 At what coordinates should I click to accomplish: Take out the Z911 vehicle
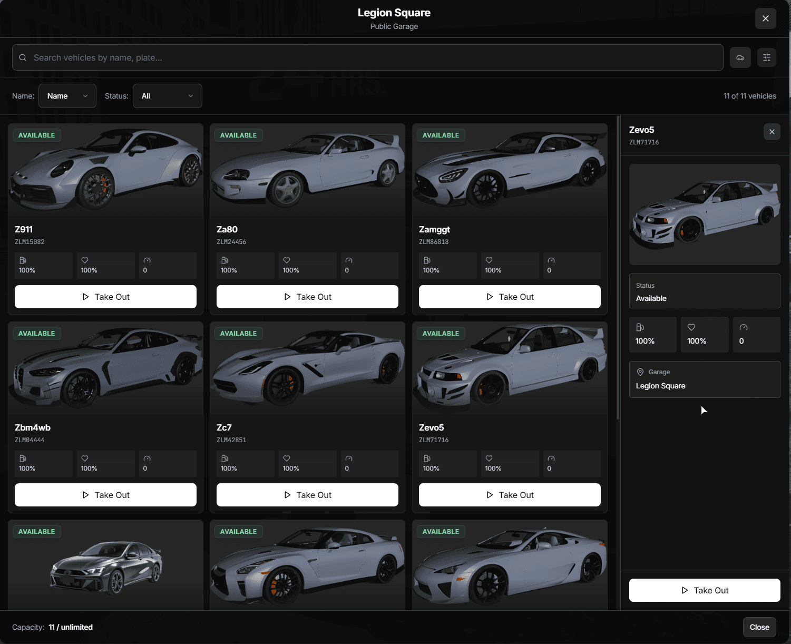click(105, 297)
